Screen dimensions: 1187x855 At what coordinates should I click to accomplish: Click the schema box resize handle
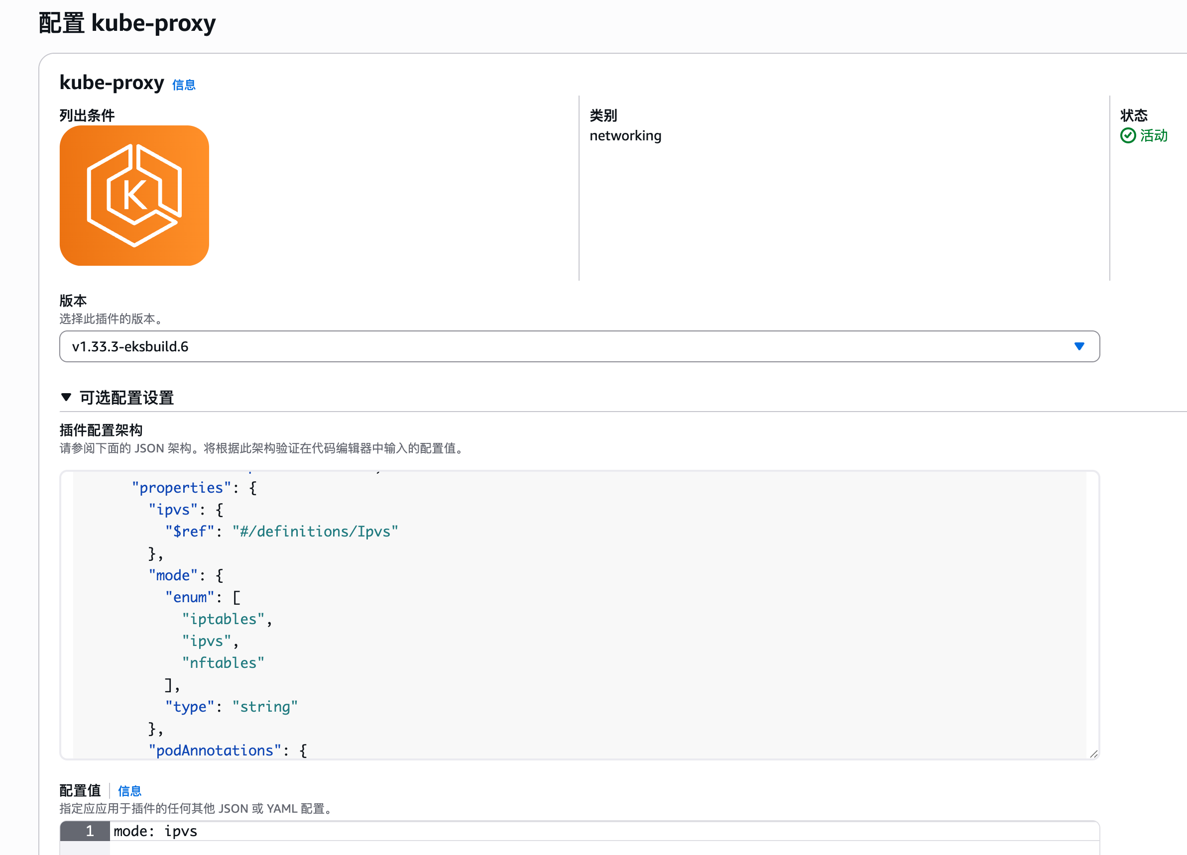(x=1093, y=753)
